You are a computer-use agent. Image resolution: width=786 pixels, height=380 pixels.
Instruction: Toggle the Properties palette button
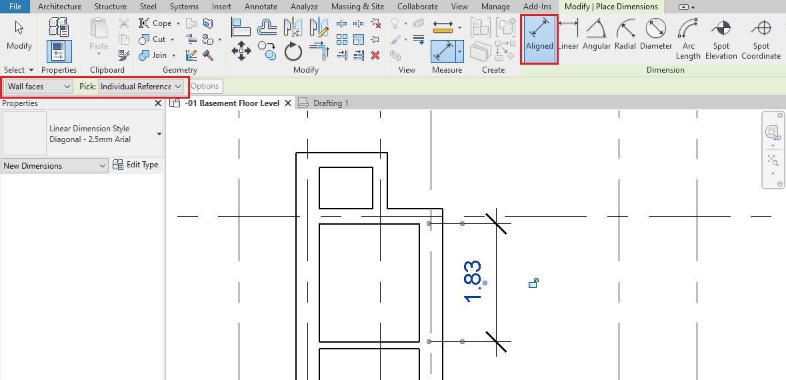point(59,51)
